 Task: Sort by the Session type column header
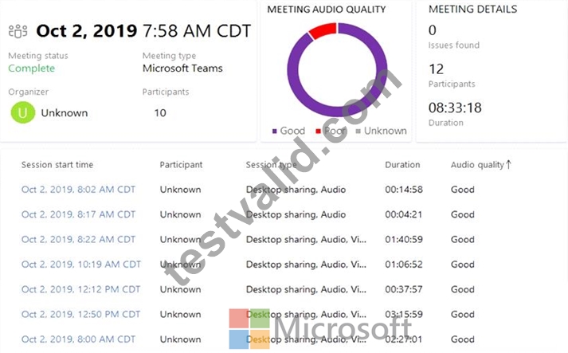click(272, 165)
